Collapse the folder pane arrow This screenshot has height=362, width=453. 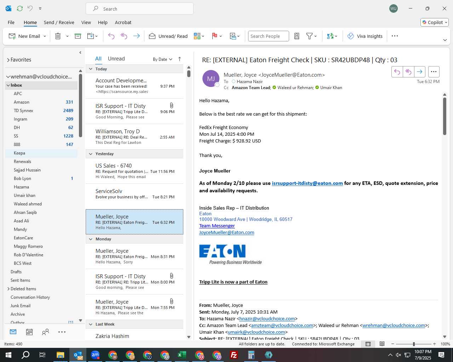click(x=80, y=53)
